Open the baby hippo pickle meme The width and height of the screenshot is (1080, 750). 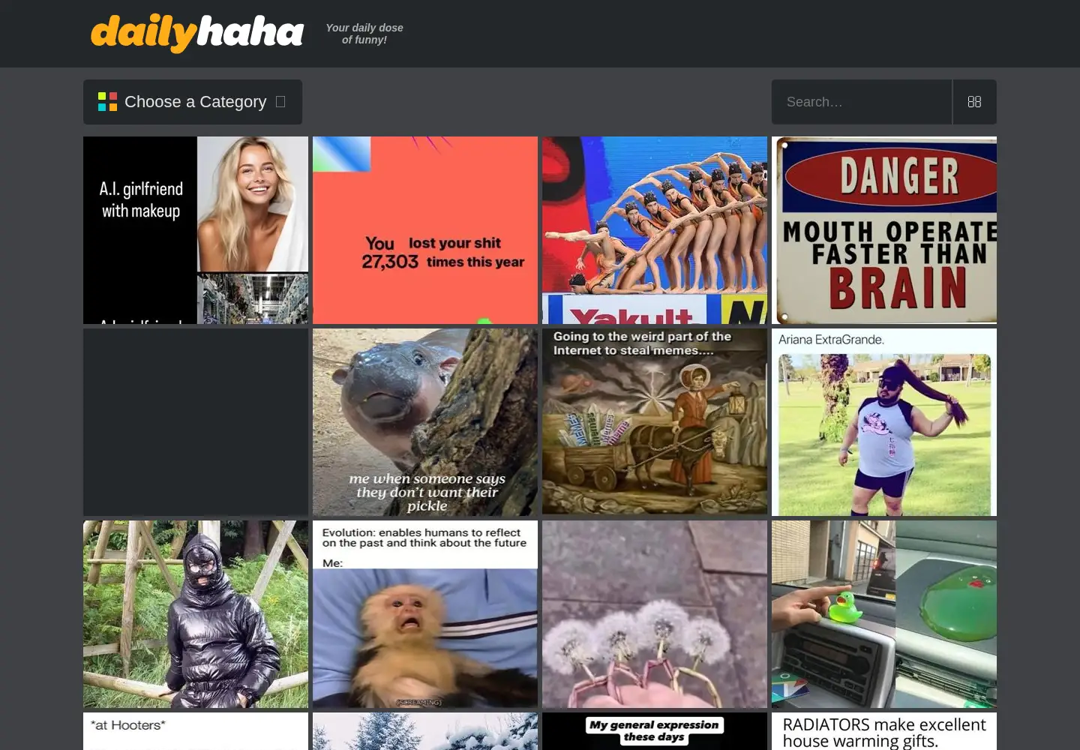425,422
